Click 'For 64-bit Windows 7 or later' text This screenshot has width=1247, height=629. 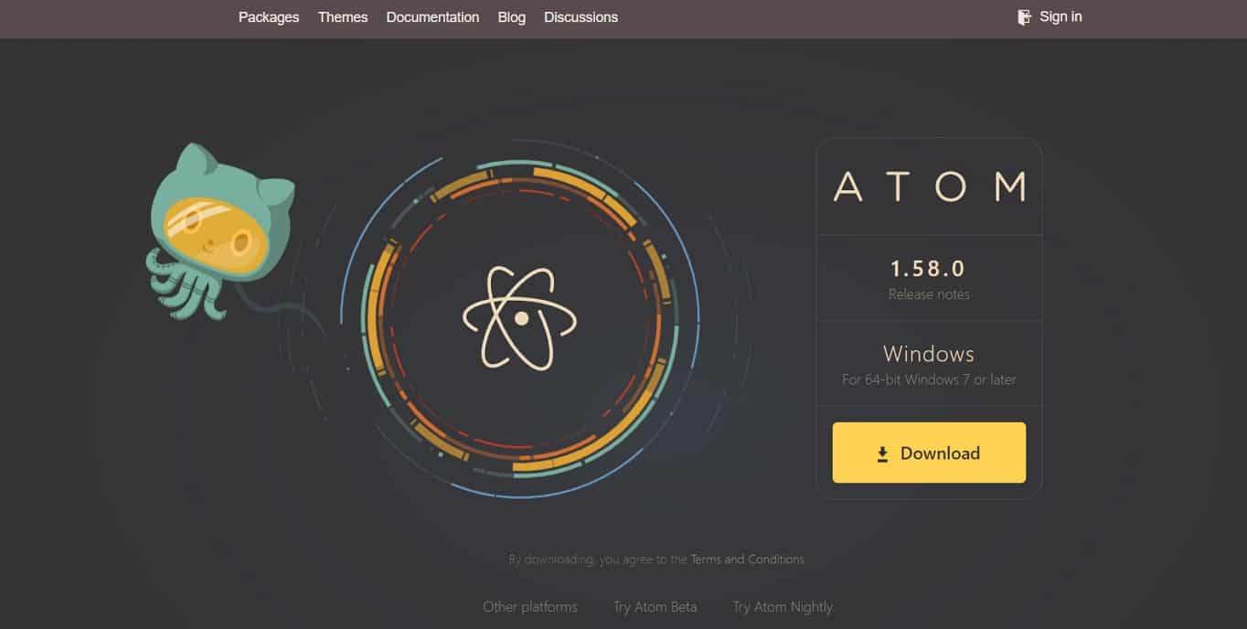coord(929,379)
